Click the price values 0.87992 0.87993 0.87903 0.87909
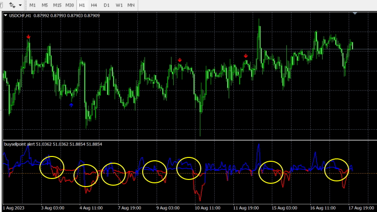Image resolution: width=377 pixels, height=212 pixels. [x=67, y=16]
